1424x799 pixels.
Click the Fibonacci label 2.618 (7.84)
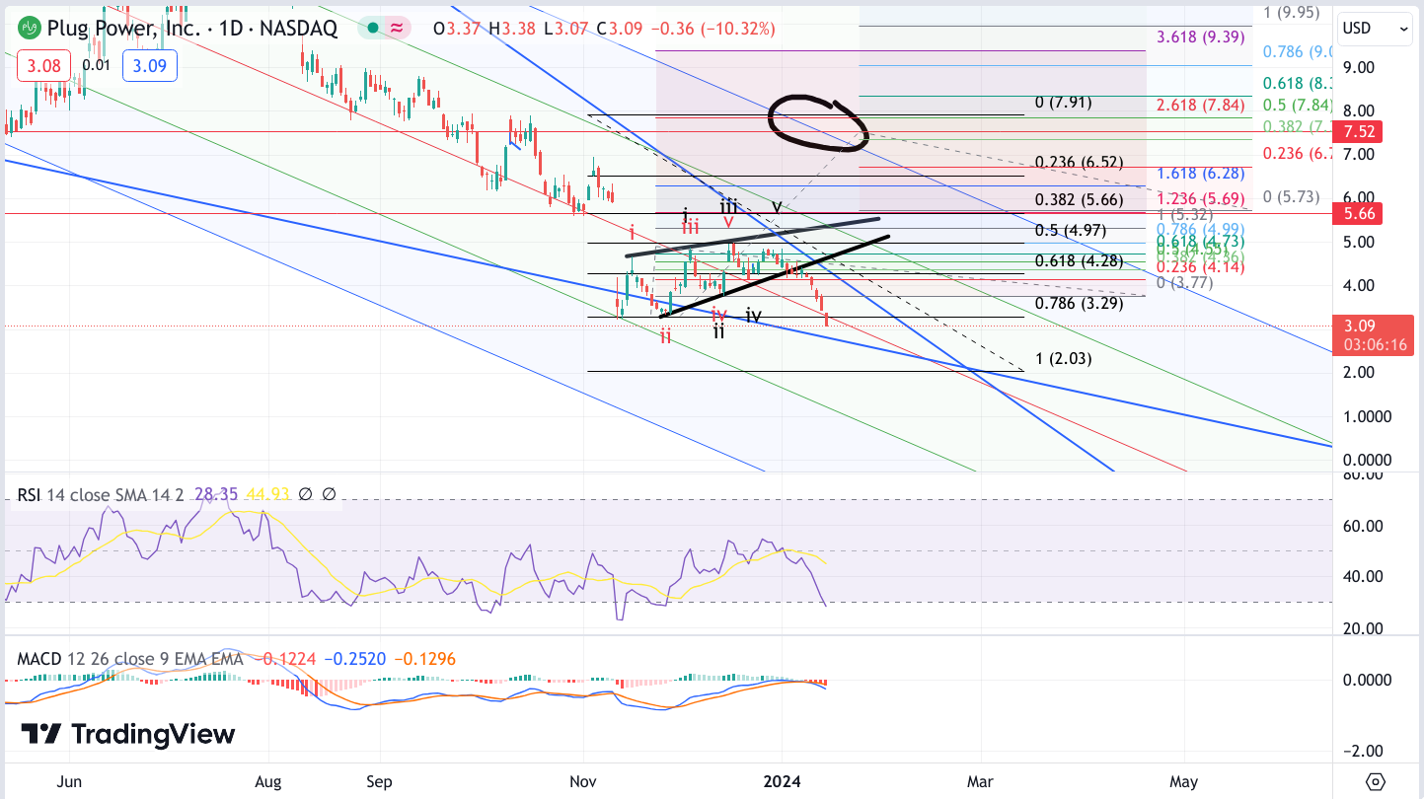point(1199,106)
